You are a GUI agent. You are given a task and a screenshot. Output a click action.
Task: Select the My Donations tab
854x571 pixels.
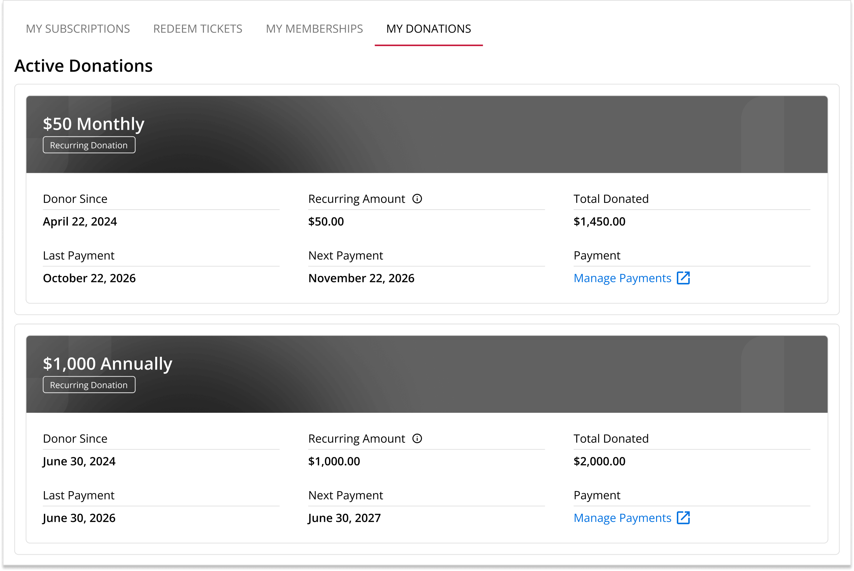[x=429, y=29]
